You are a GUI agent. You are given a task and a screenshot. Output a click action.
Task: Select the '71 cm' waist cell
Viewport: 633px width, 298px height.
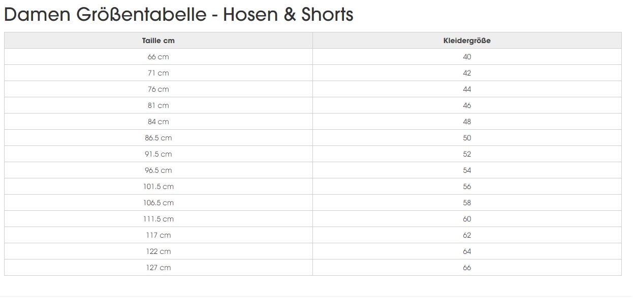158,73
